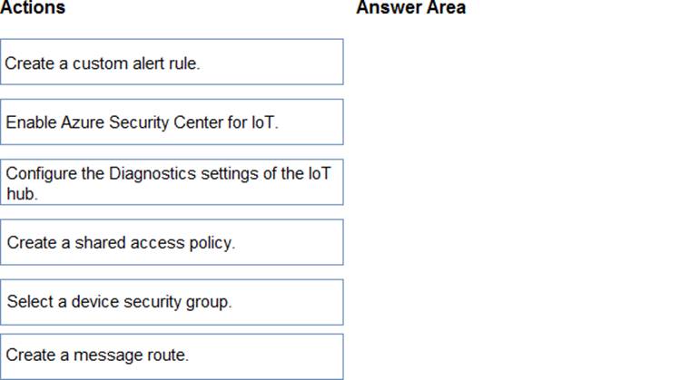Choose the 'Create a shared access policy' action
700x380 pixels.
172,242
